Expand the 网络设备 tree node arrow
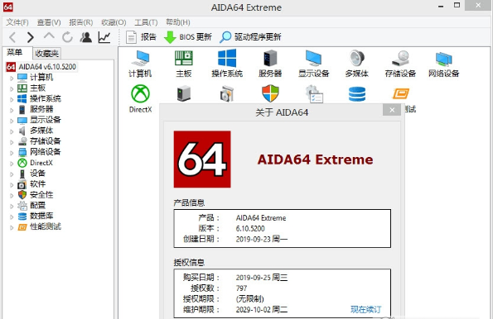 12,152
